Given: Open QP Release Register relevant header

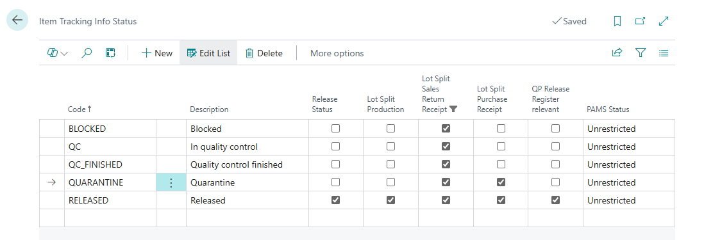Looking at the screenshot, I should 551,99.
